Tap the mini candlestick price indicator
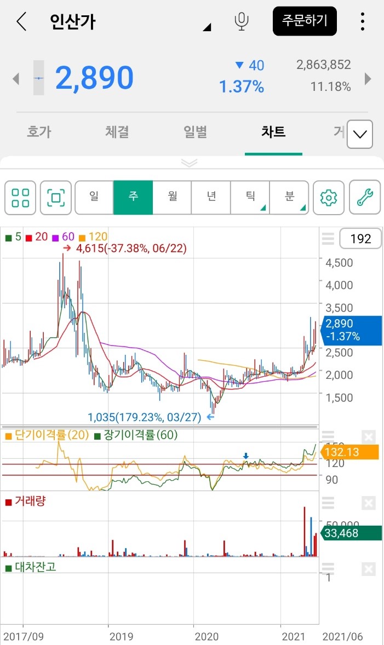This screenshot has width=384, height=645. point(38,78)
